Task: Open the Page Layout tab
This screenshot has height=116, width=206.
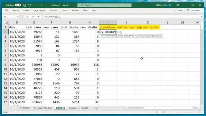Action: (x=39, y=10)
